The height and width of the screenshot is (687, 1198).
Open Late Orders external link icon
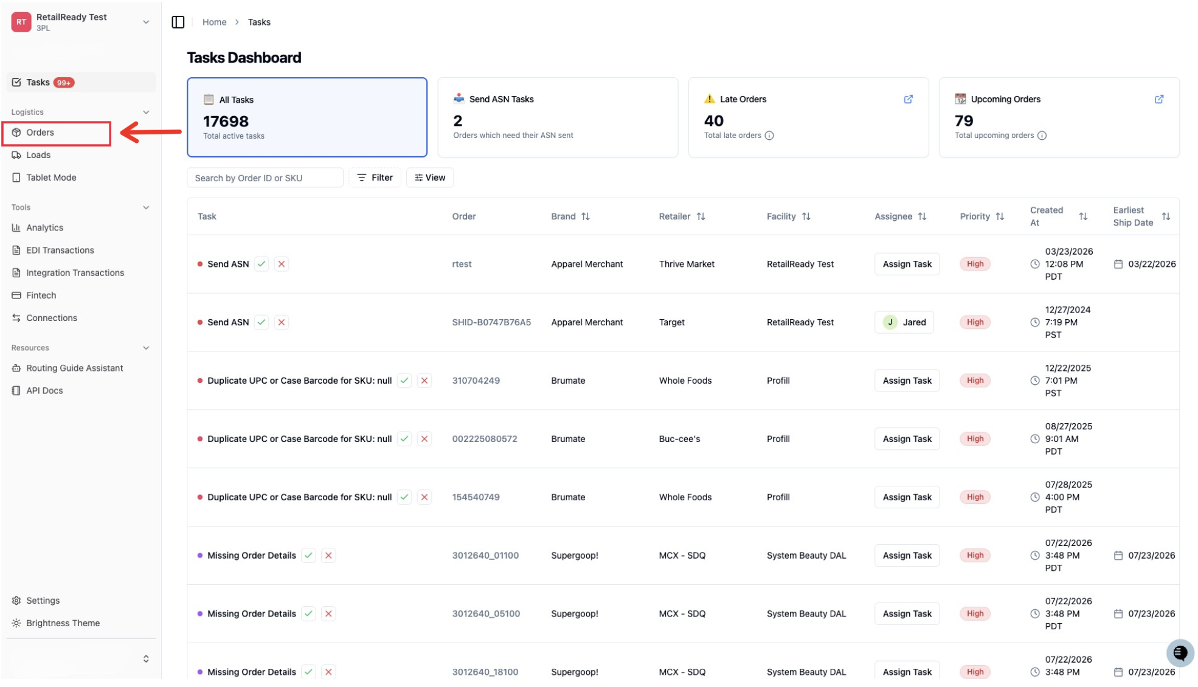pos(908,99)
